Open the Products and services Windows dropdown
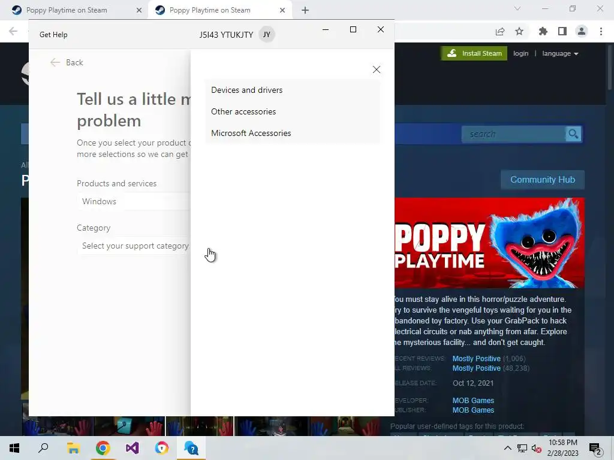Screen dimensions: 614x460 (134, 201)
